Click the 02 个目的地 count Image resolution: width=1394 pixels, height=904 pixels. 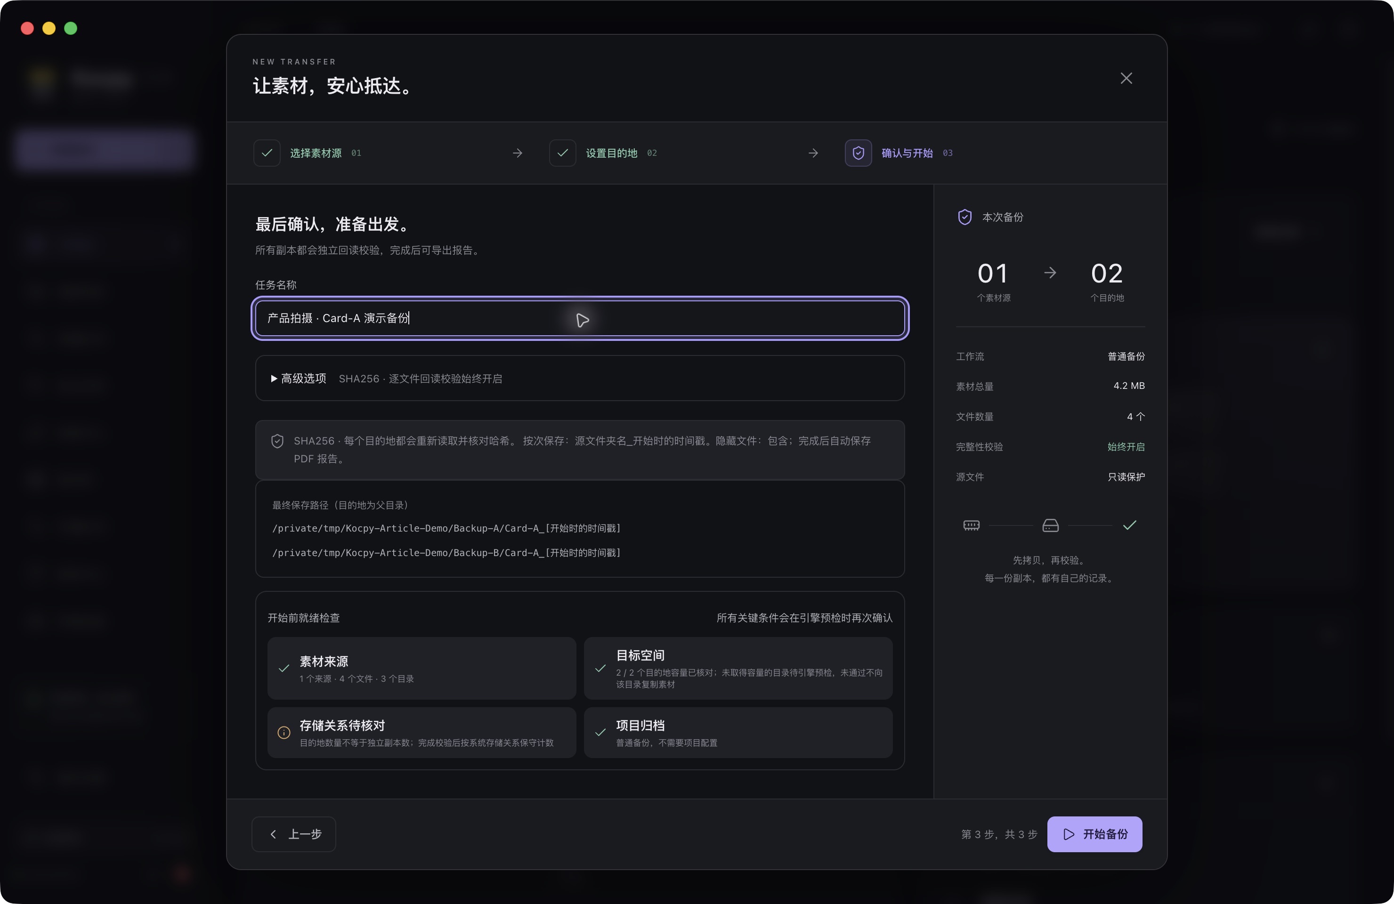pos(1107,282)
